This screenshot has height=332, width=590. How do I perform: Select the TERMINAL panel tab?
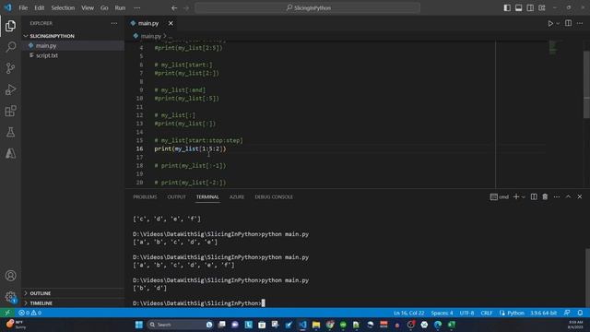pyautogui.click(x=207, y=196)
